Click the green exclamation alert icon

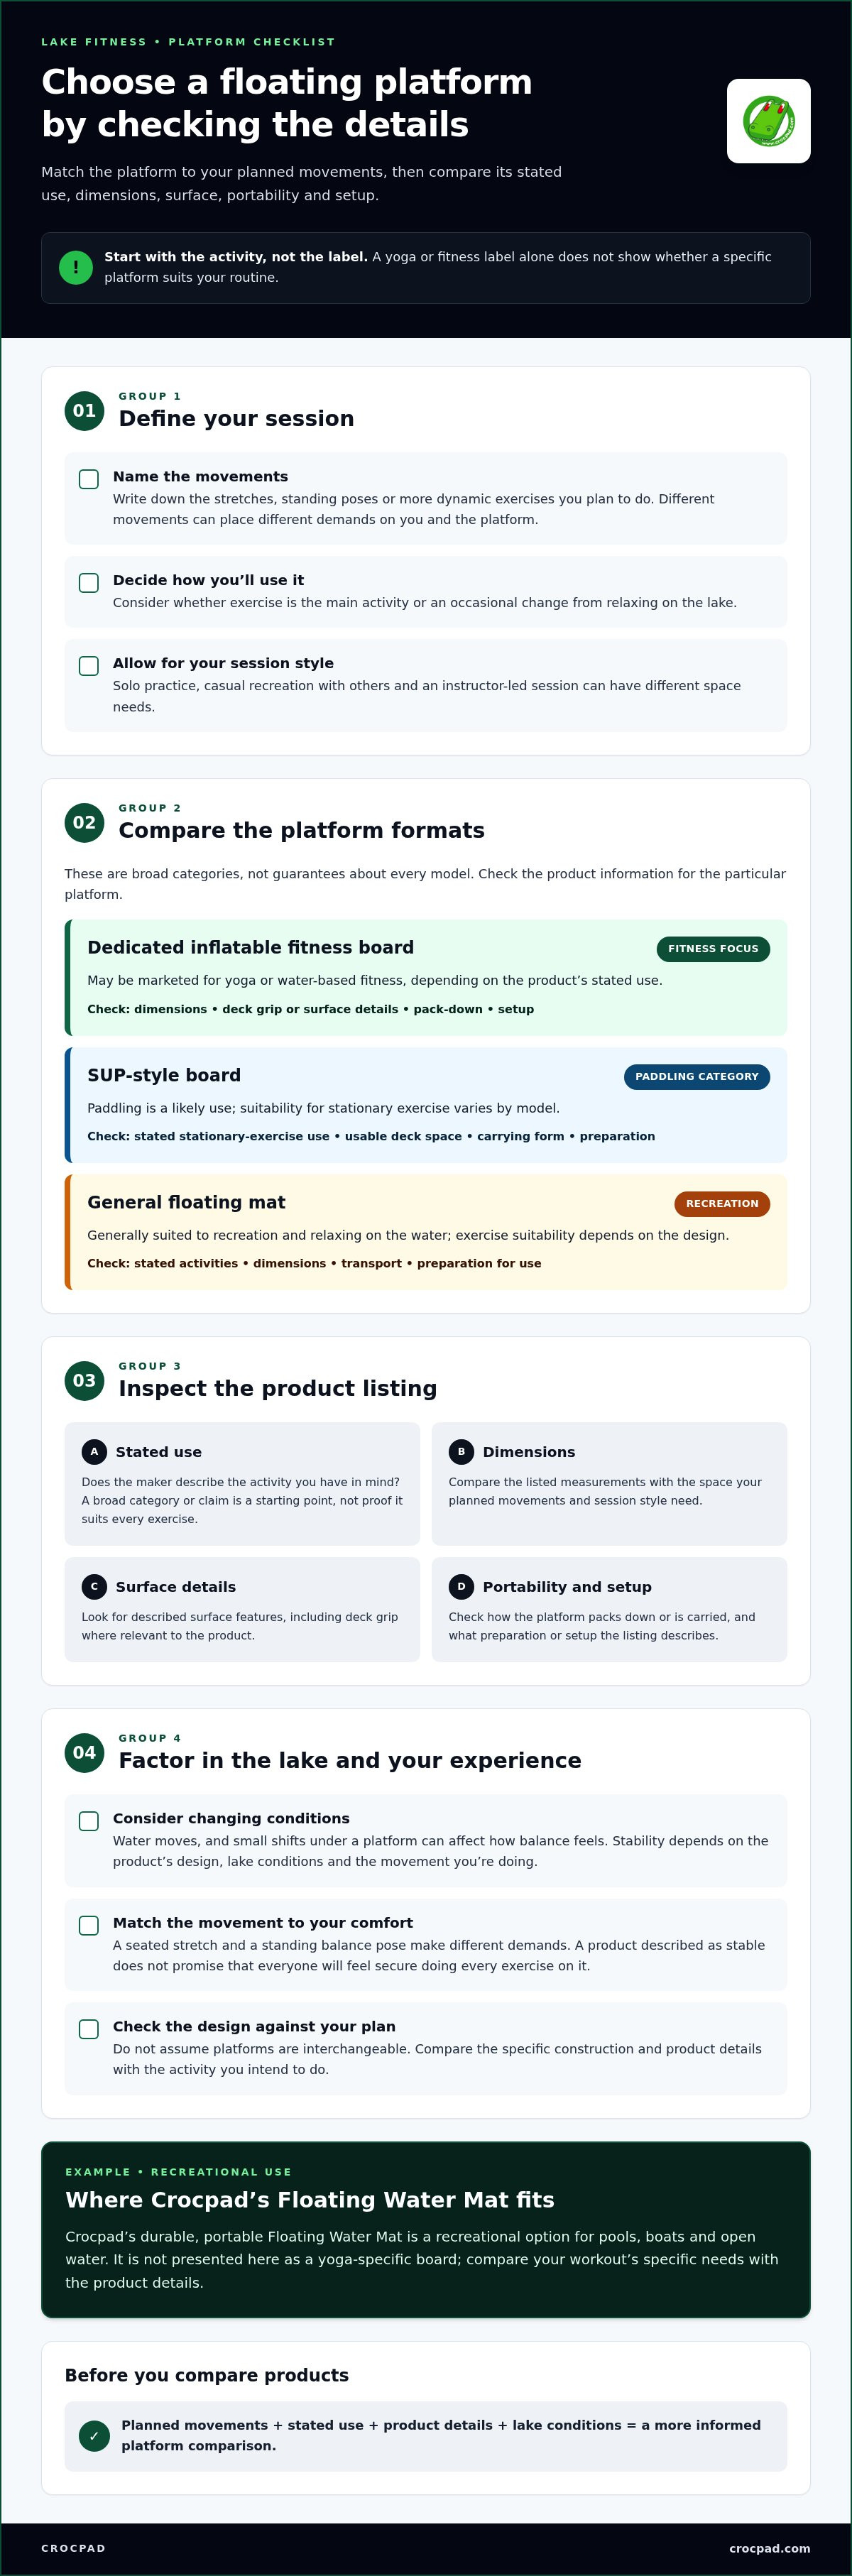(x=76, y=267)
